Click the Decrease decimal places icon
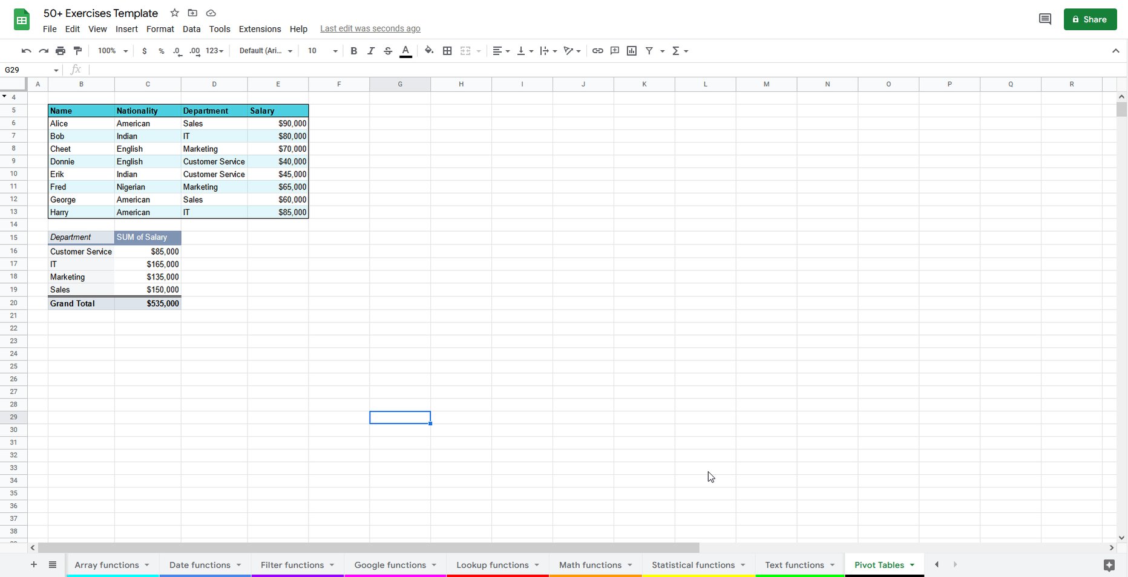Screen dimensions: 1128x577 click(x=177, y=51)
